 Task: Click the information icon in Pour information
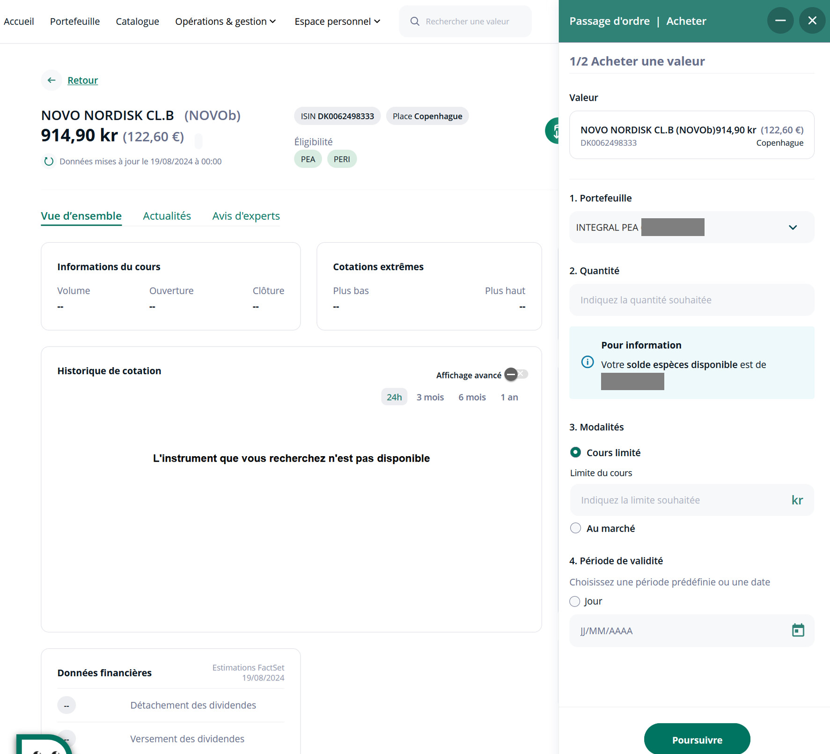pos(587,362)
